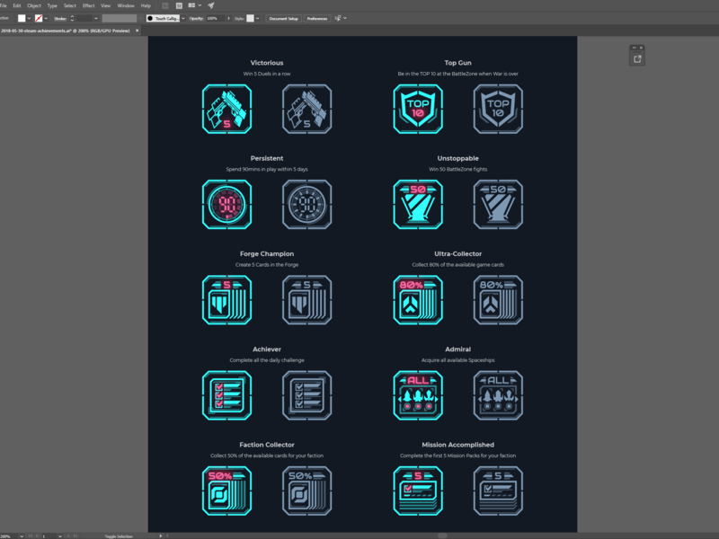Image resolution: width=719 pixels, height=539 pixels.
Task: Select the cyan Admiral ALL spaceships icon
Action: [418, 395]
